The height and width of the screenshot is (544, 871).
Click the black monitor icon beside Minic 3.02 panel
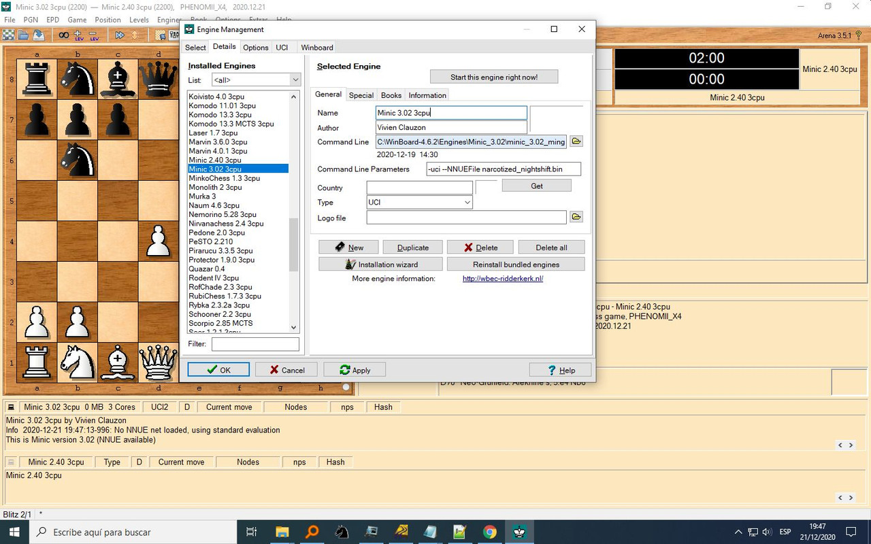click(11, 407)
